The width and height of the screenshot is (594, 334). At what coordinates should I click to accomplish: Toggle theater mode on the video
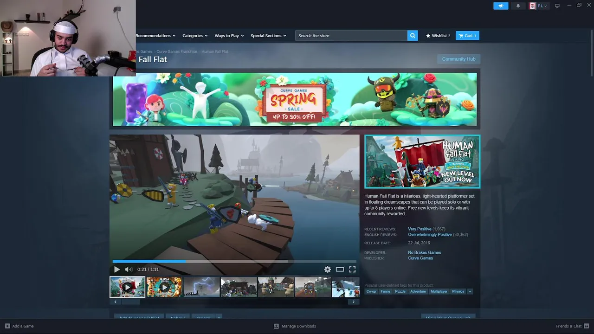click(x=340, y=270)
